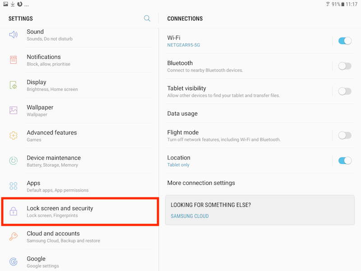Tap the Notifications list icon

click(14, 60)
